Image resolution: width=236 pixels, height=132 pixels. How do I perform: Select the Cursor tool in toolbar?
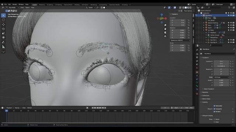tap(3, 20)
